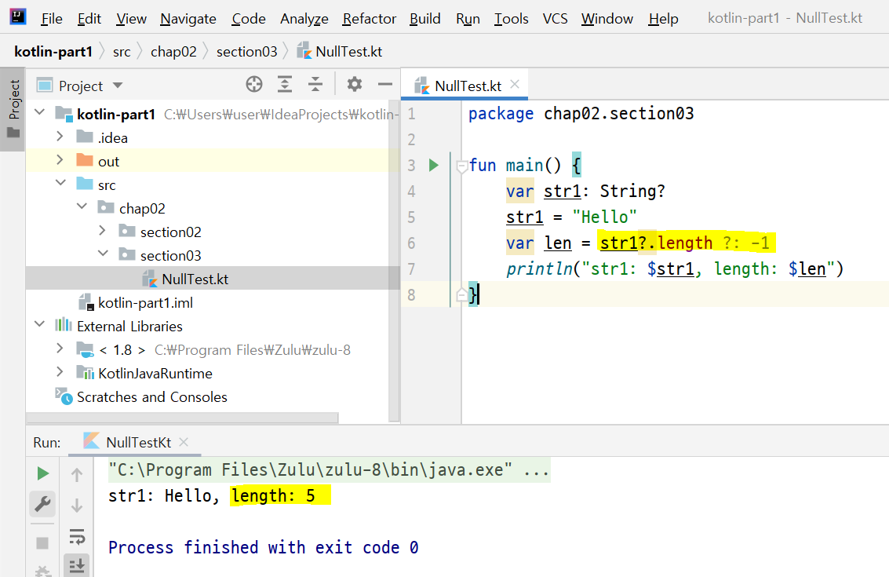Click line number 6 in gutter
Image resolution: width=889 pixels, height=577 pixels.
[x=411, y=243]
